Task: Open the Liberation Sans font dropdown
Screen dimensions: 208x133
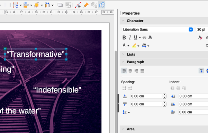Action: click(x=191, y=30)
